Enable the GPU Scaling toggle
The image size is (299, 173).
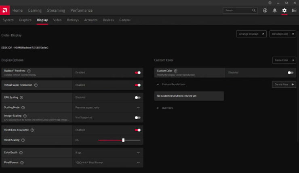tap(138, 97)
